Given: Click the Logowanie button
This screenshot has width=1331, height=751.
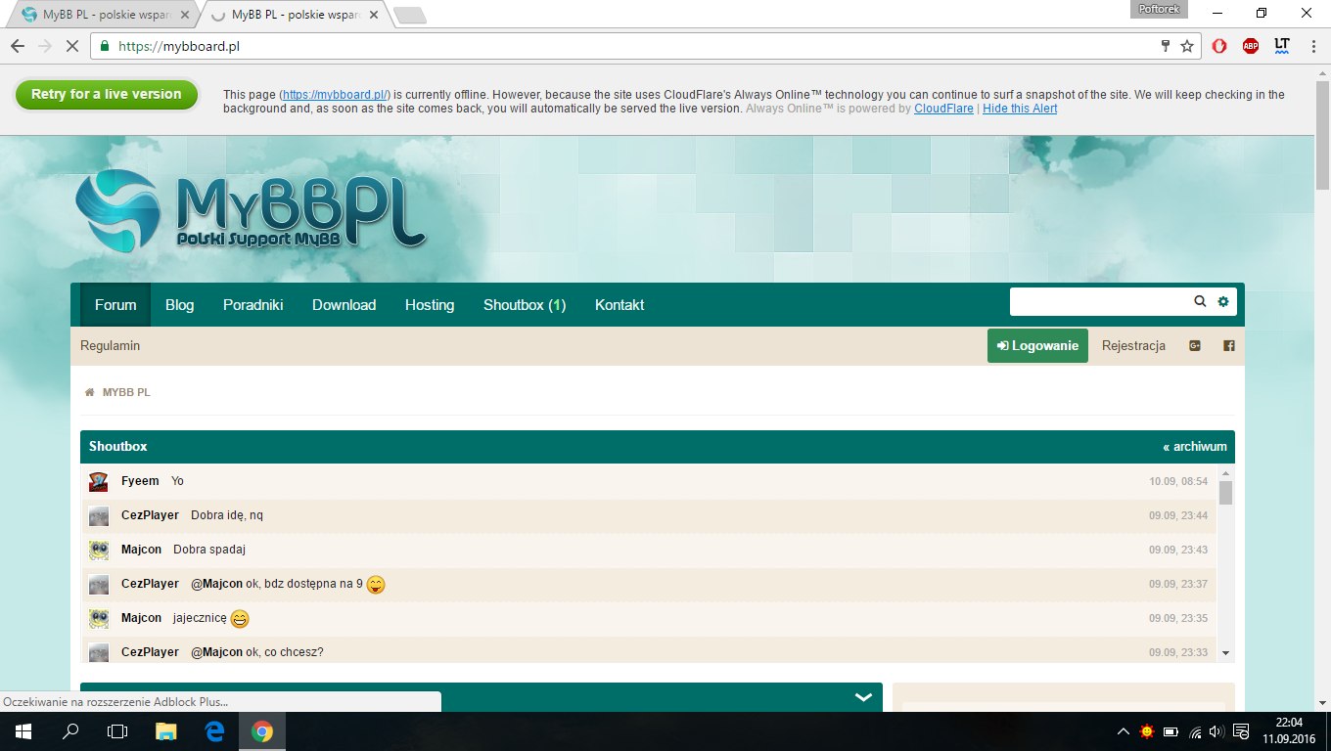Looking at the screenshot, I should (x=1037, y=346).
